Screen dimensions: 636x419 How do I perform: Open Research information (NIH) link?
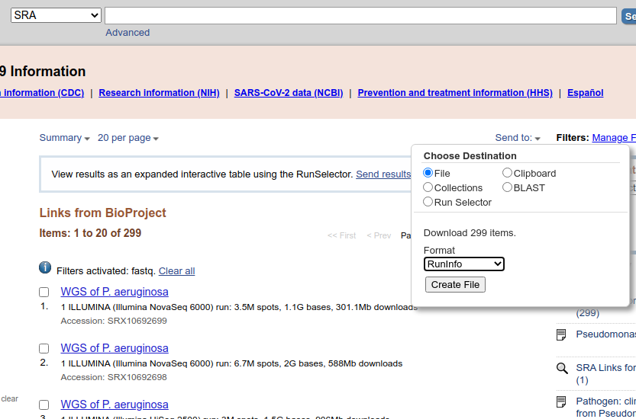pyautogui.click(x=159, y=93)
